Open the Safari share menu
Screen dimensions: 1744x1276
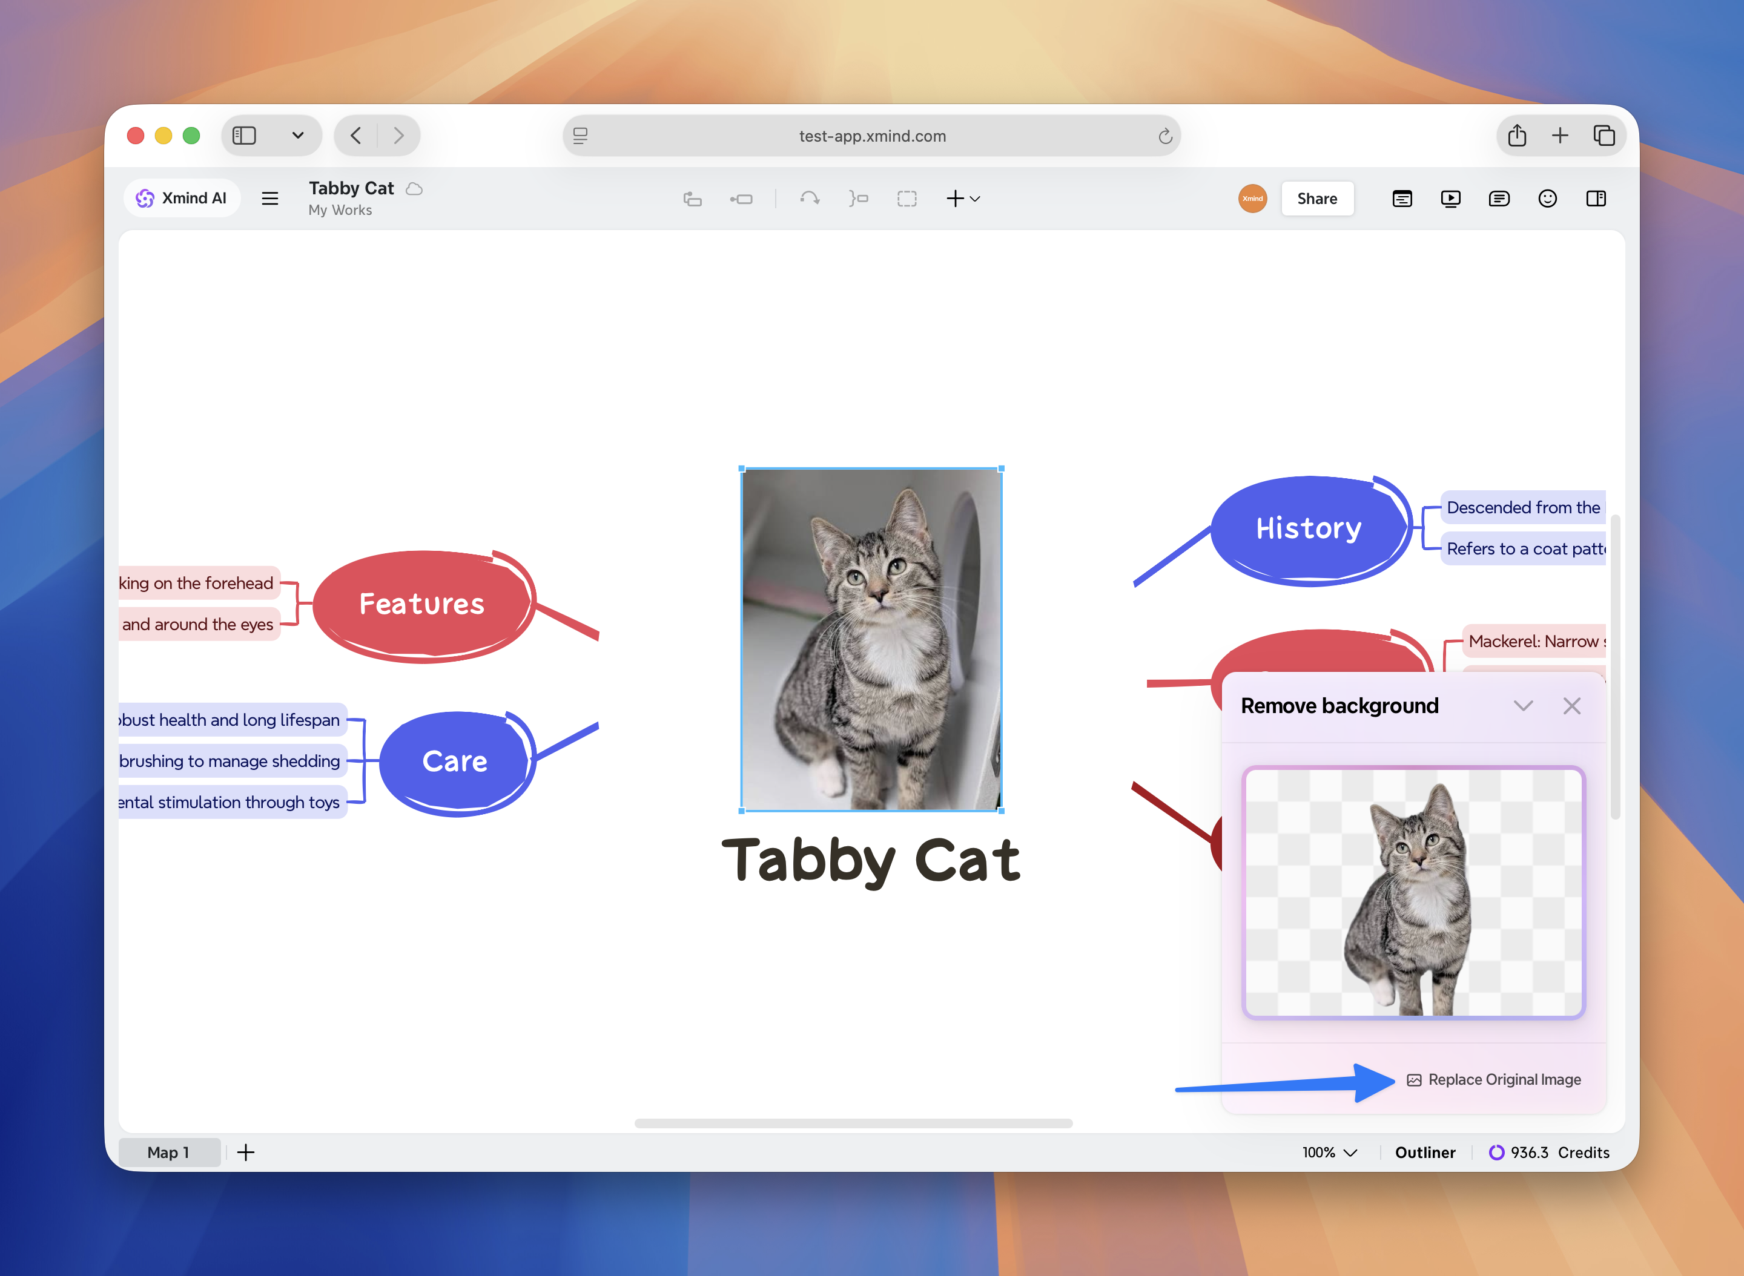[x=1517, y=136]
